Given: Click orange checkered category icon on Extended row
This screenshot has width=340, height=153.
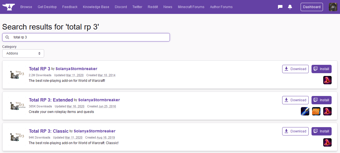Looking at the screenshot, I should pos(316,111).
